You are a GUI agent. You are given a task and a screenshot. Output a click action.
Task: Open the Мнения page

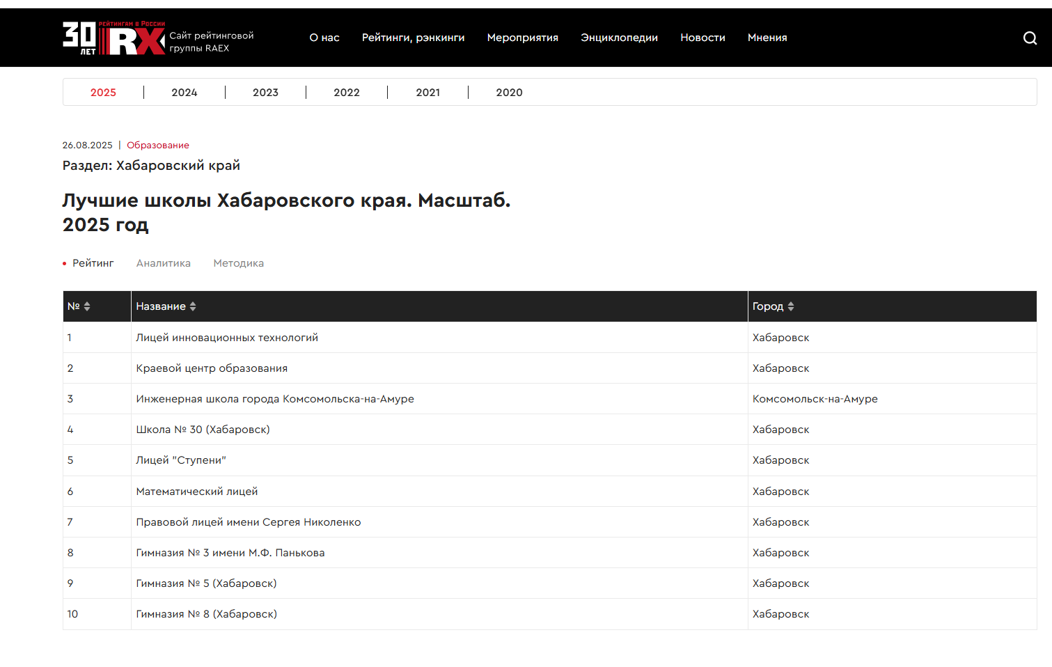point(767,38)
